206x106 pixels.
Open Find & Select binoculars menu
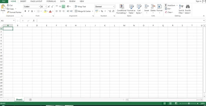tap(188, 9)
